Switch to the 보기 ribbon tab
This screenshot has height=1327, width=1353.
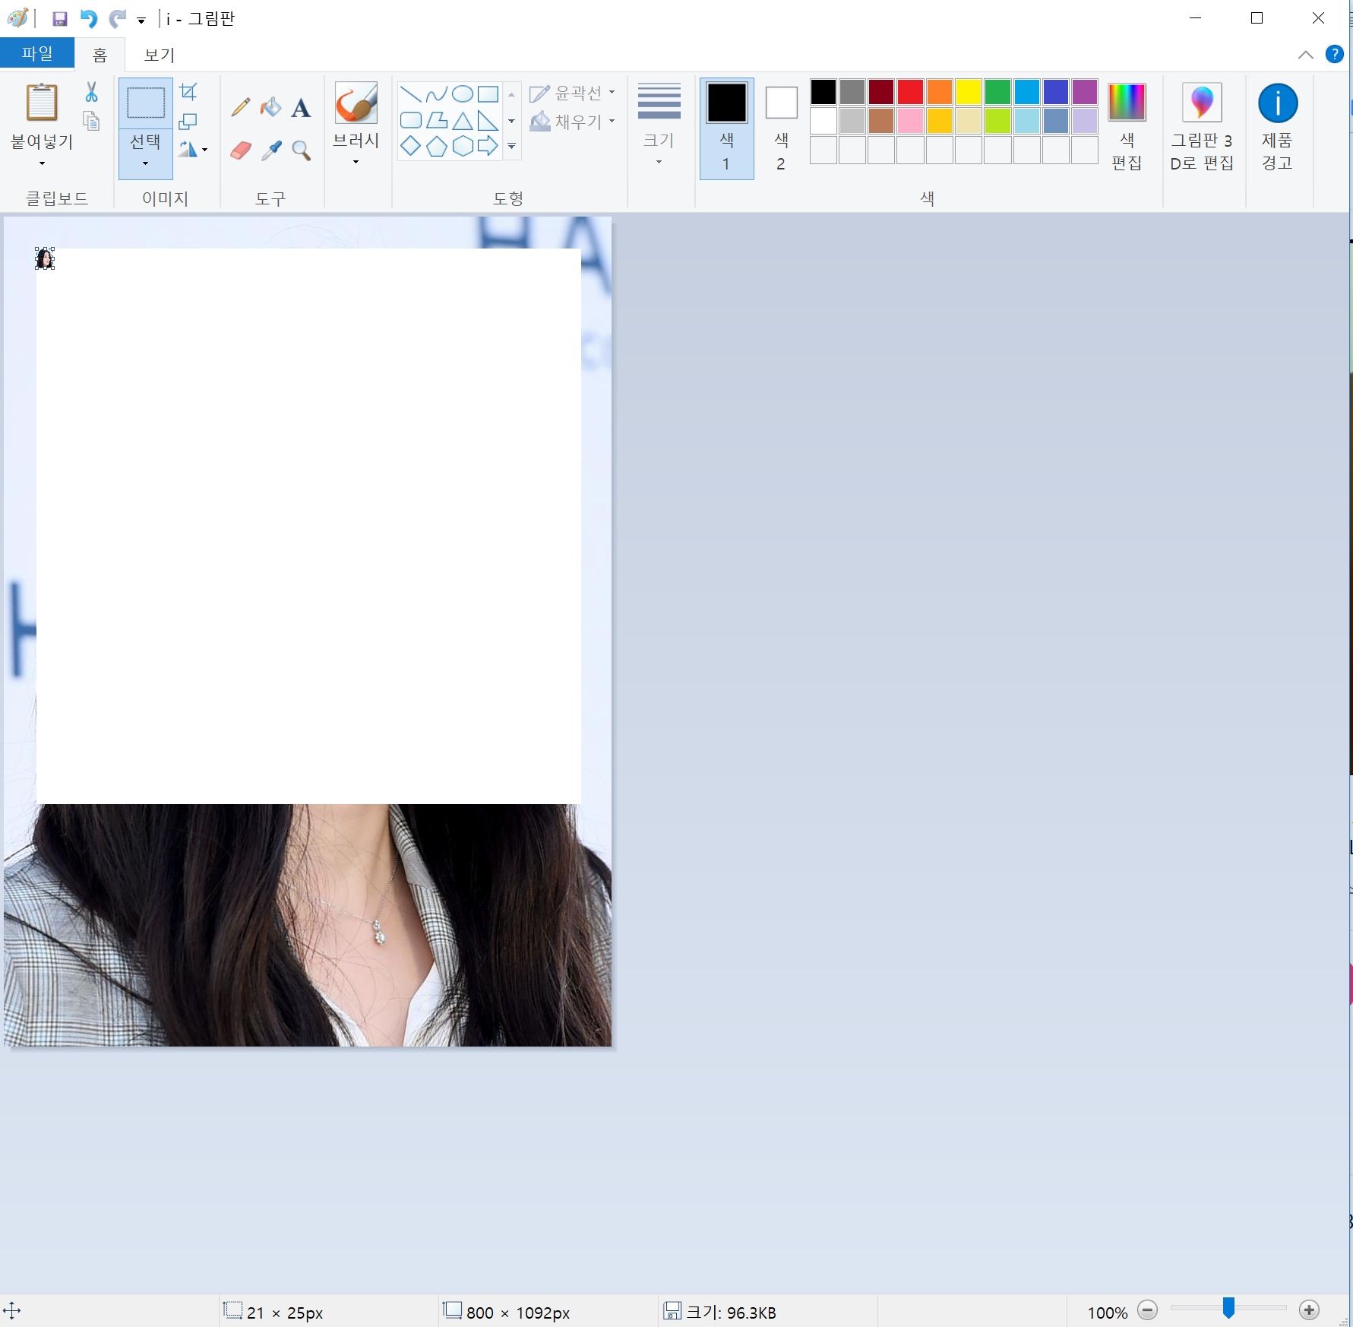[160, 55]
